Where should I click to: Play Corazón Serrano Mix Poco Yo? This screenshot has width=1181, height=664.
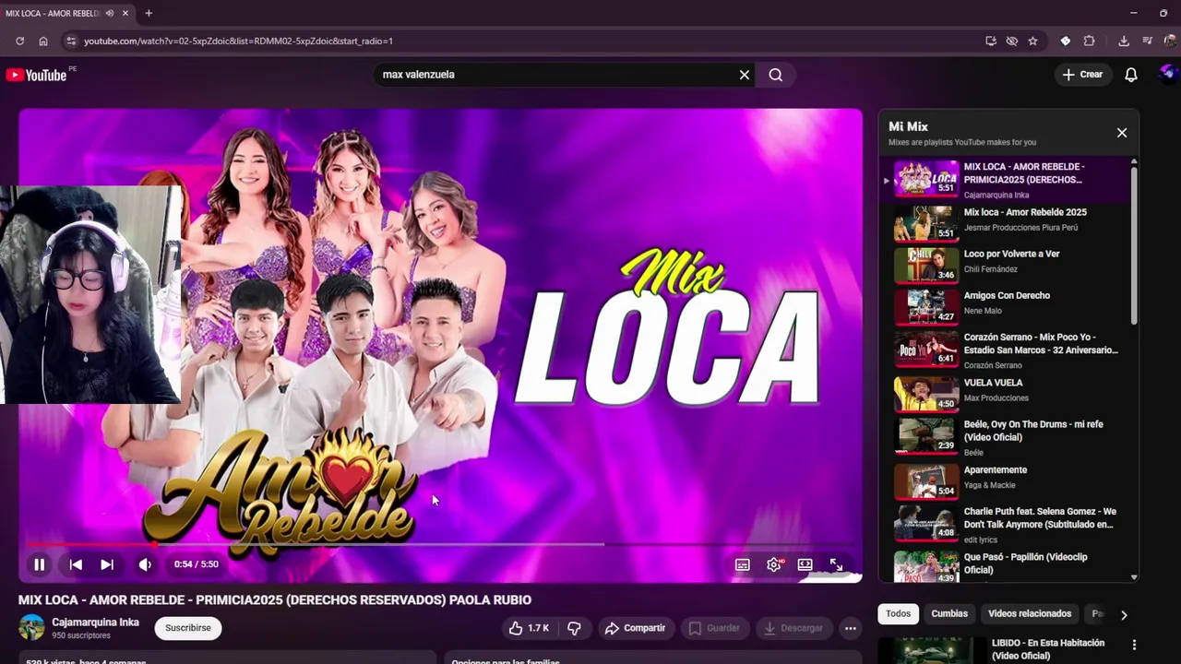pyautogui.click(x=1009, y=350)
